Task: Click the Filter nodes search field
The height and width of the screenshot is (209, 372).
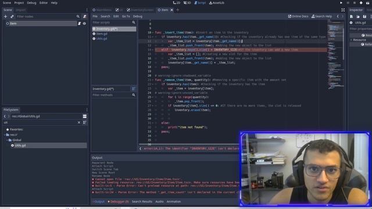Action: click(x=48, y=17)
